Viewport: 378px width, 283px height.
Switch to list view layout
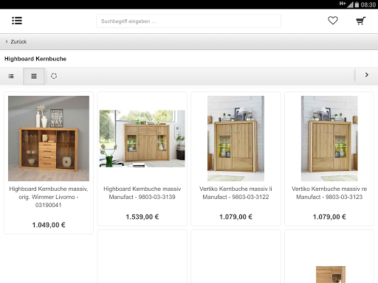point(11,76)
